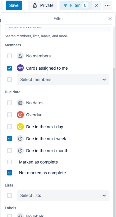Click the padlock icon on Private button
The height and width of the screenshot is (217, 116).
click(x=35, y=5)
